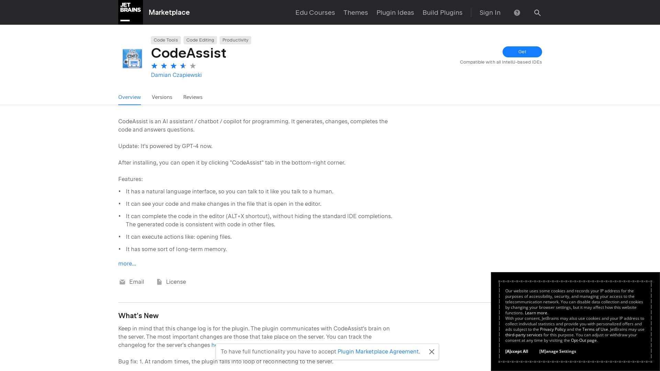
Task: Click the License document icon
Action: (159, 282)
